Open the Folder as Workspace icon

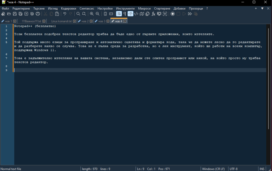(x=159, y=14)
